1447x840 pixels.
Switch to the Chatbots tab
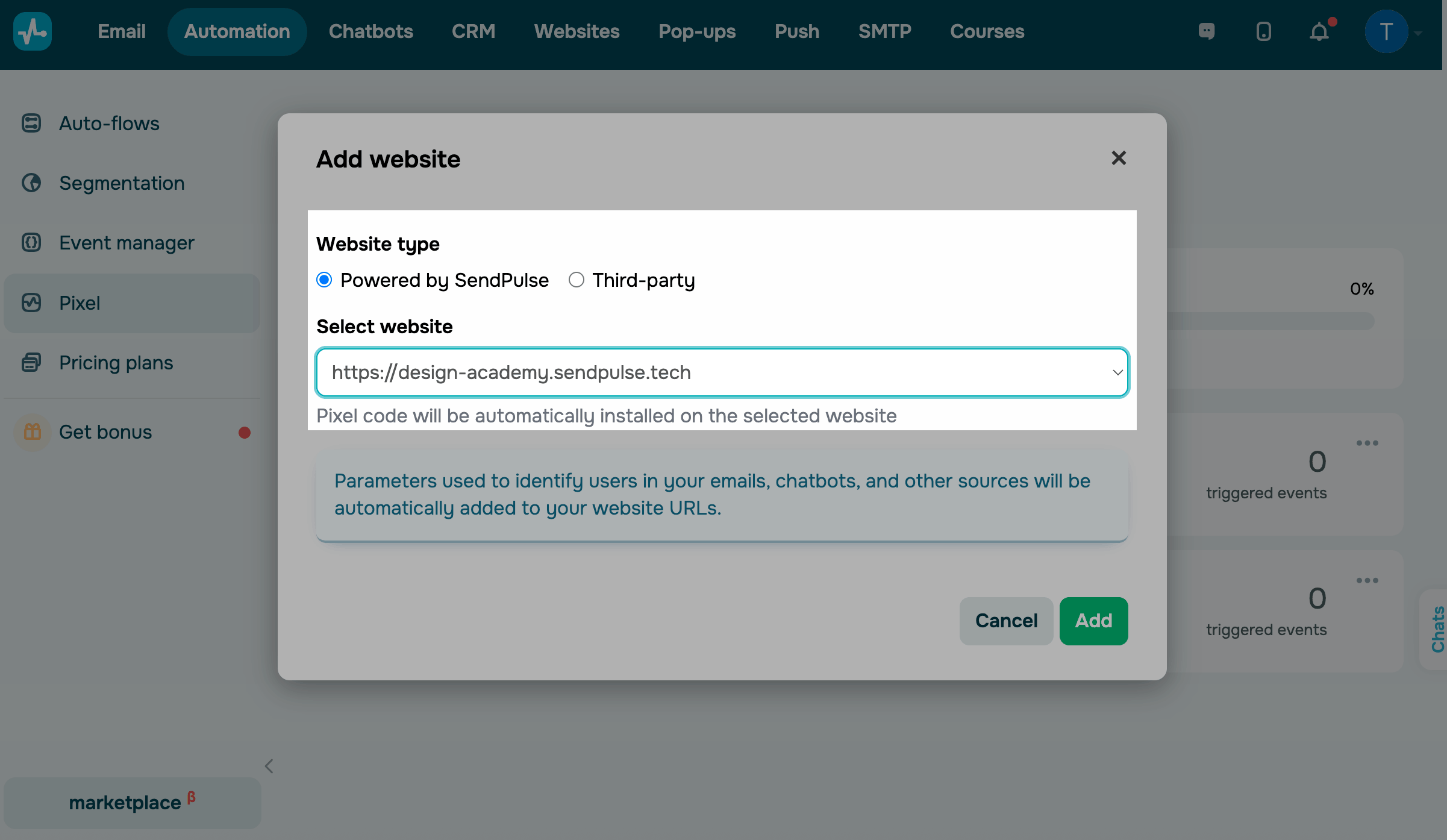coord(370,31)
